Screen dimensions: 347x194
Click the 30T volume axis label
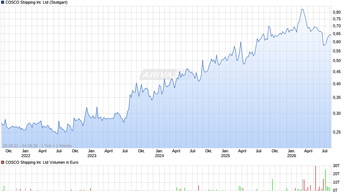[x=336, y=166]
